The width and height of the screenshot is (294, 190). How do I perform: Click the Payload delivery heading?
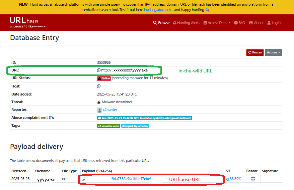[x=36, y=147]
